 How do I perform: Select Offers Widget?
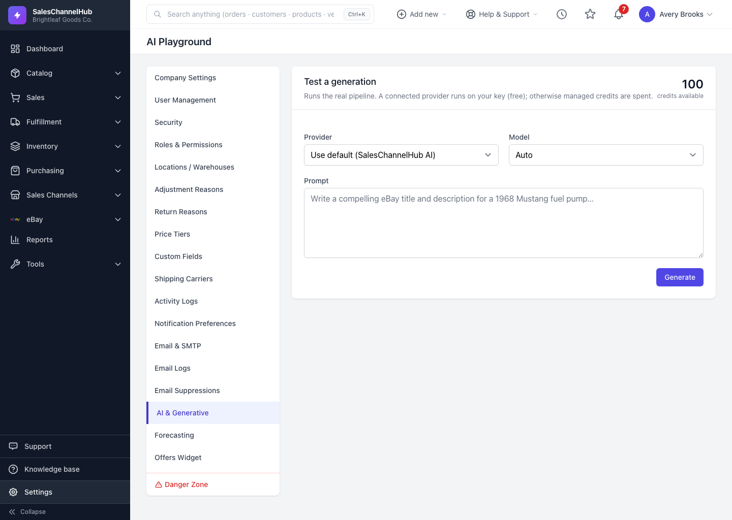pos(213,458)
